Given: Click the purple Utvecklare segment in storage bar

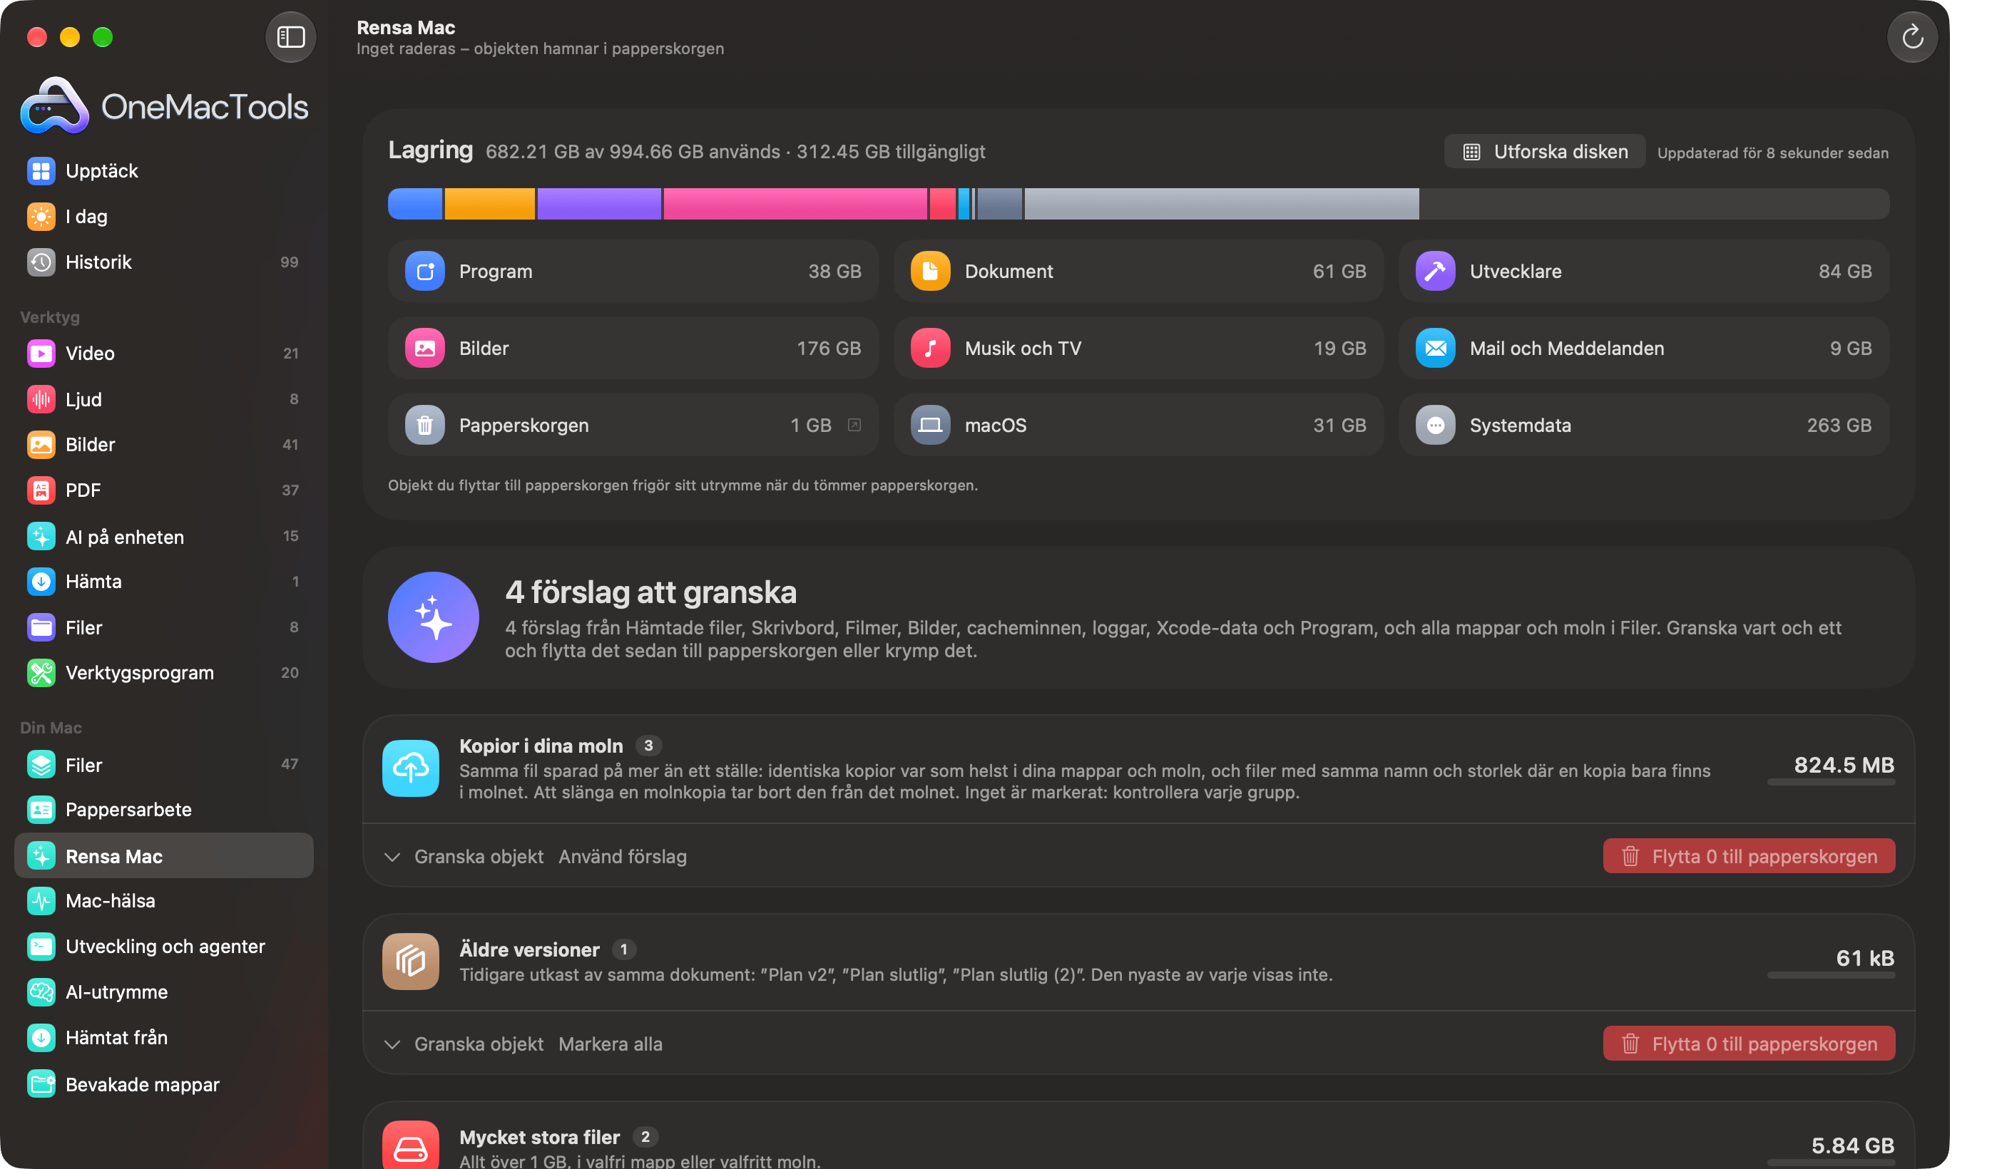Looking at the screenshot, I should coord(598,204).
